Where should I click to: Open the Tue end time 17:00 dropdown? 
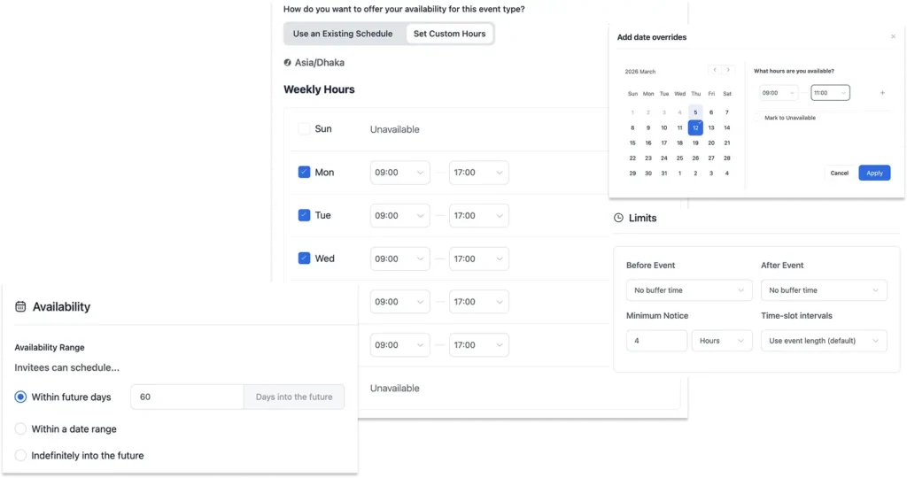point(479,216)
